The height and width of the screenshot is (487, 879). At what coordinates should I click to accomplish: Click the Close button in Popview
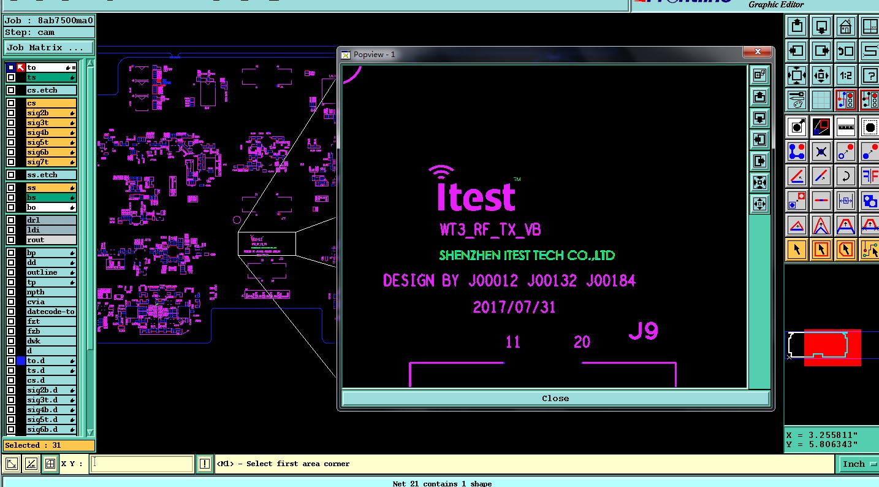click(555, 398)
